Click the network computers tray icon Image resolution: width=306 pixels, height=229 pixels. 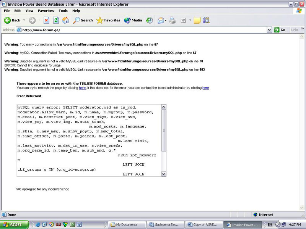283,224
